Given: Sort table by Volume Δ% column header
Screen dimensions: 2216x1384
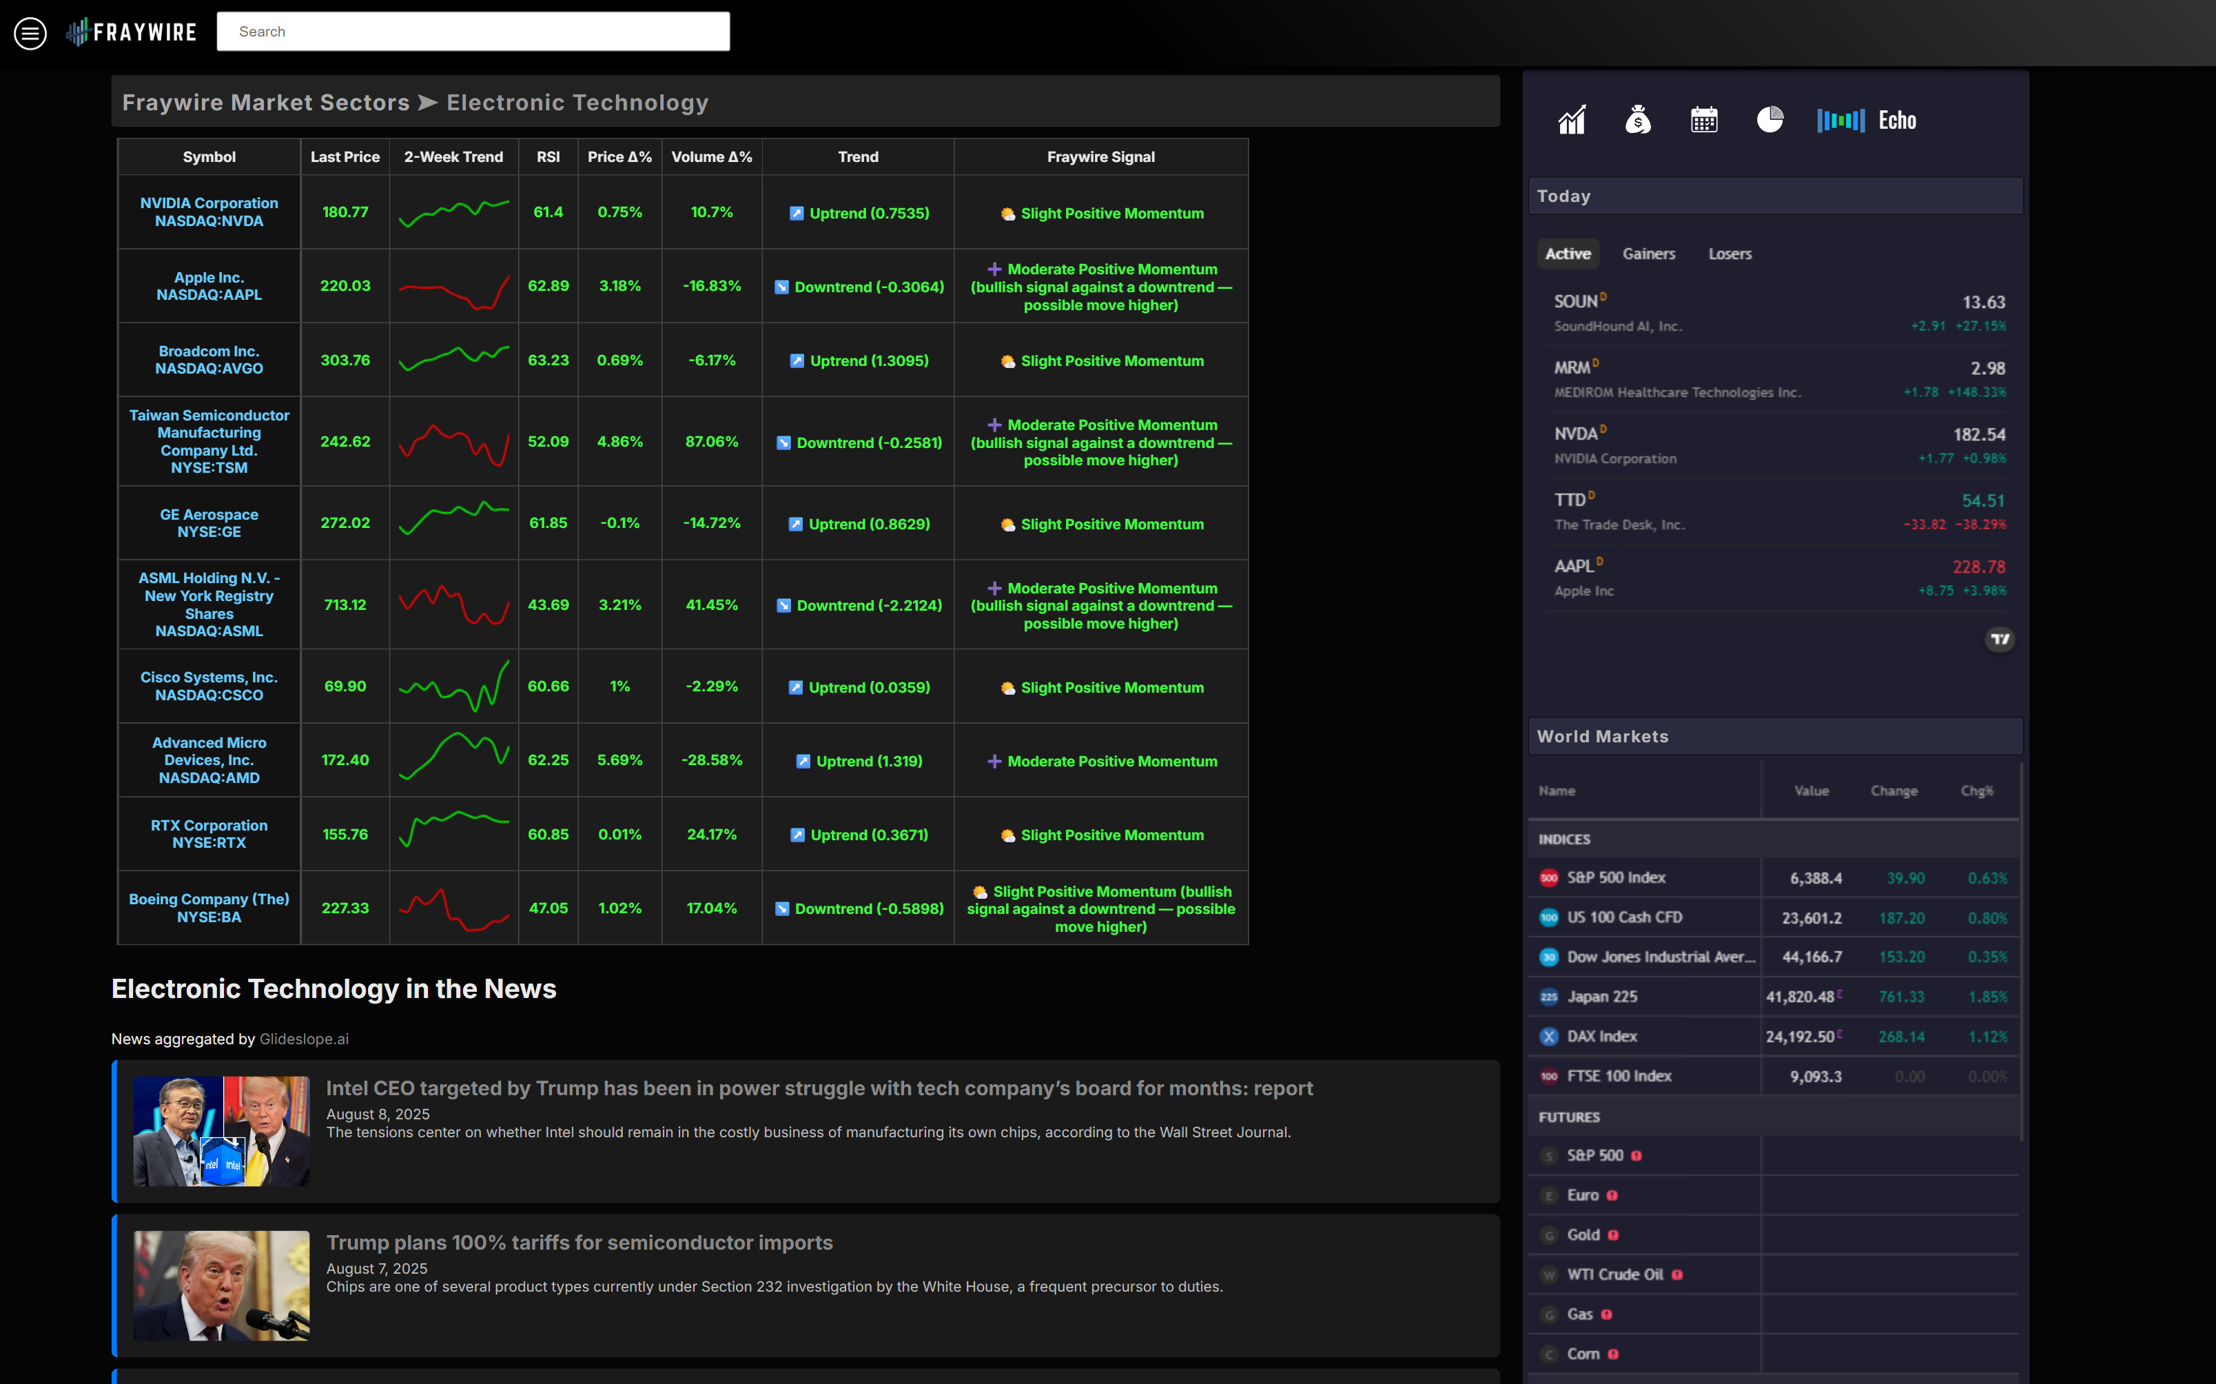Looking at the screenshot, I should pos(712,156).
